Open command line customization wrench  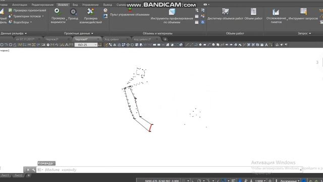point(33,170)
